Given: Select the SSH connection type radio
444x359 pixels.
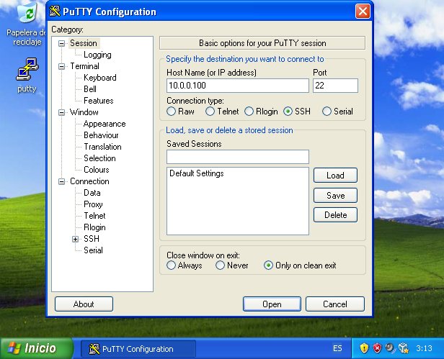Looking at the screenshot, I should coord(288,112).
